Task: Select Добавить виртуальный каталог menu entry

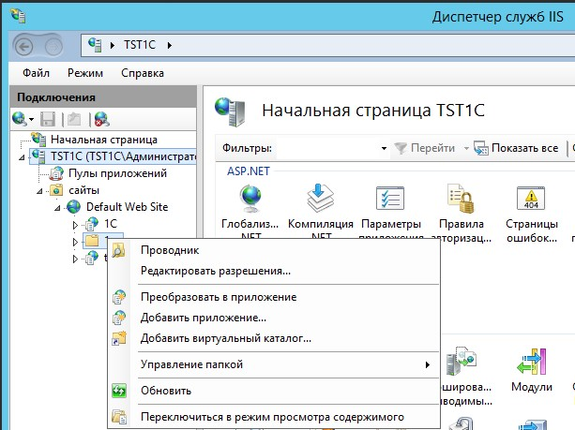Action: pyautogui.click(x=225, y=338)
